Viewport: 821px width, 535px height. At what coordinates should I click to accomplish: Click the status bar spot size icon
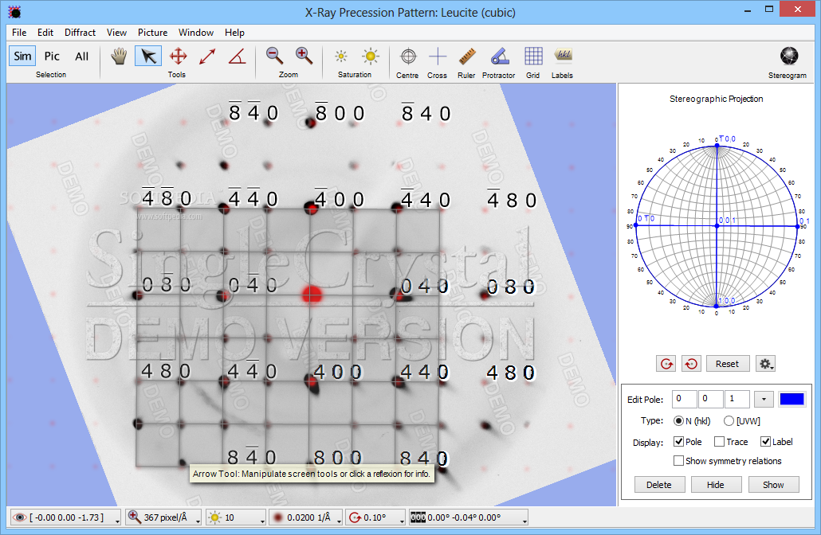pyautogui.click(x=278, y=517)
